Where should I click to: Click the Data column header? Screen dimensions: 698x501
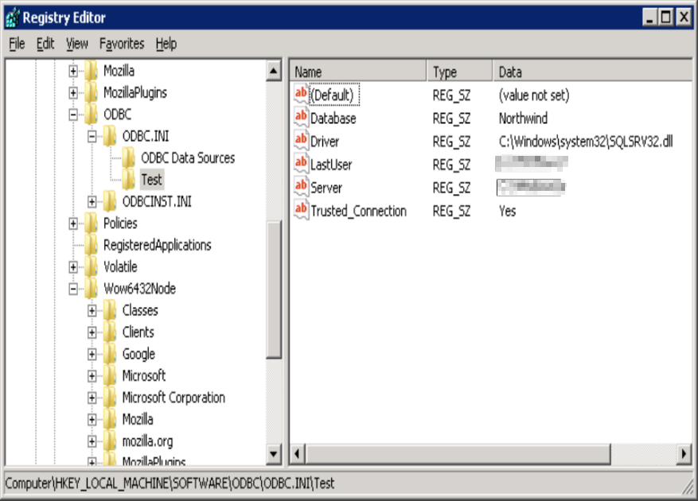(592, 72)
